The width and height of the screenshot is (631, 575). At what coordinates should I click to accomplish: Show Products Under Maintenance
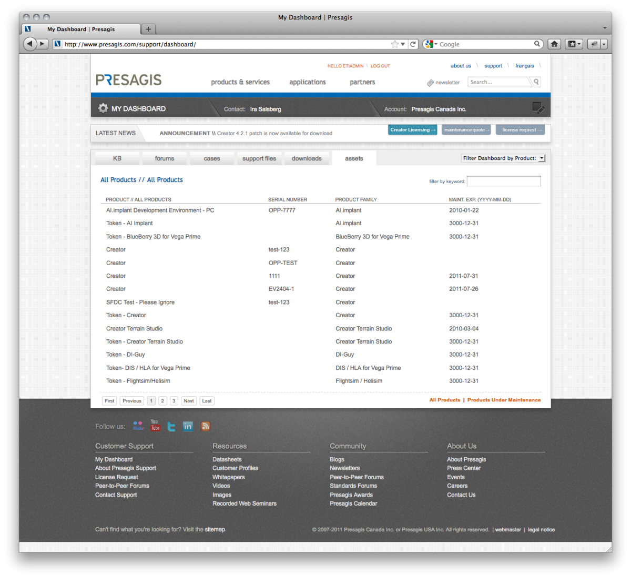tap(504, 400)
